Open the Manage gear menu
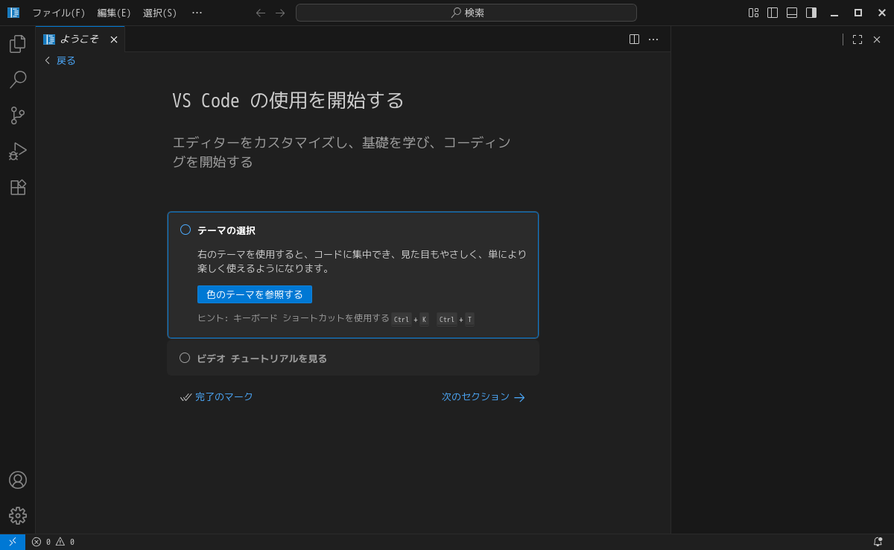The width and height of the screenshot is (894, 550). [x=18, y=516]
